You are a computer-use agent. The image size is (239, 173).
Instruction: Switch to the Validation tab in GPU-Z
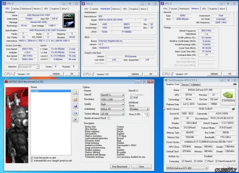click(195, 85)
